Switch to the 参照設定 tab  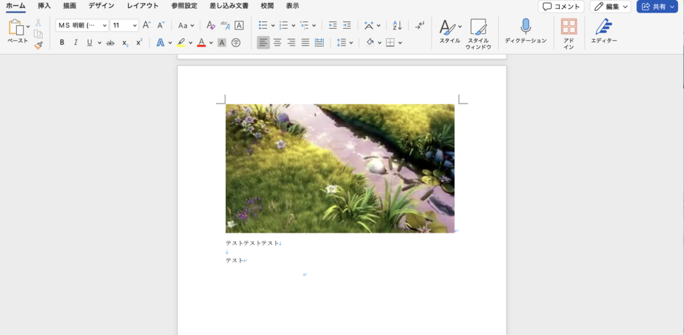click(x=184, y=6)
